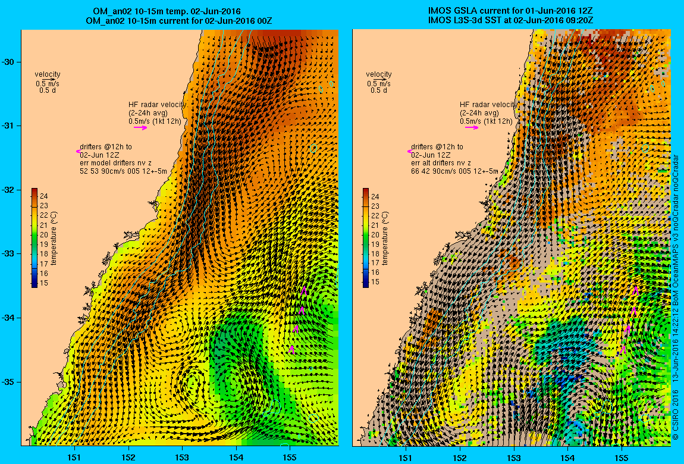Click 'drifters @12h to' text in left panel
Image resolution: width=684 pixels, height=464 pixels.
[x=106, y=147]
